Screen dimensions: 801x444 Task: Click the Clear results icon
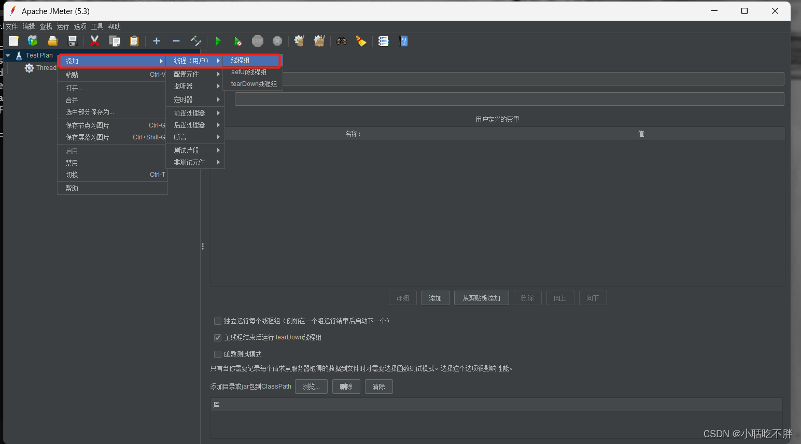tap(299, 41)
